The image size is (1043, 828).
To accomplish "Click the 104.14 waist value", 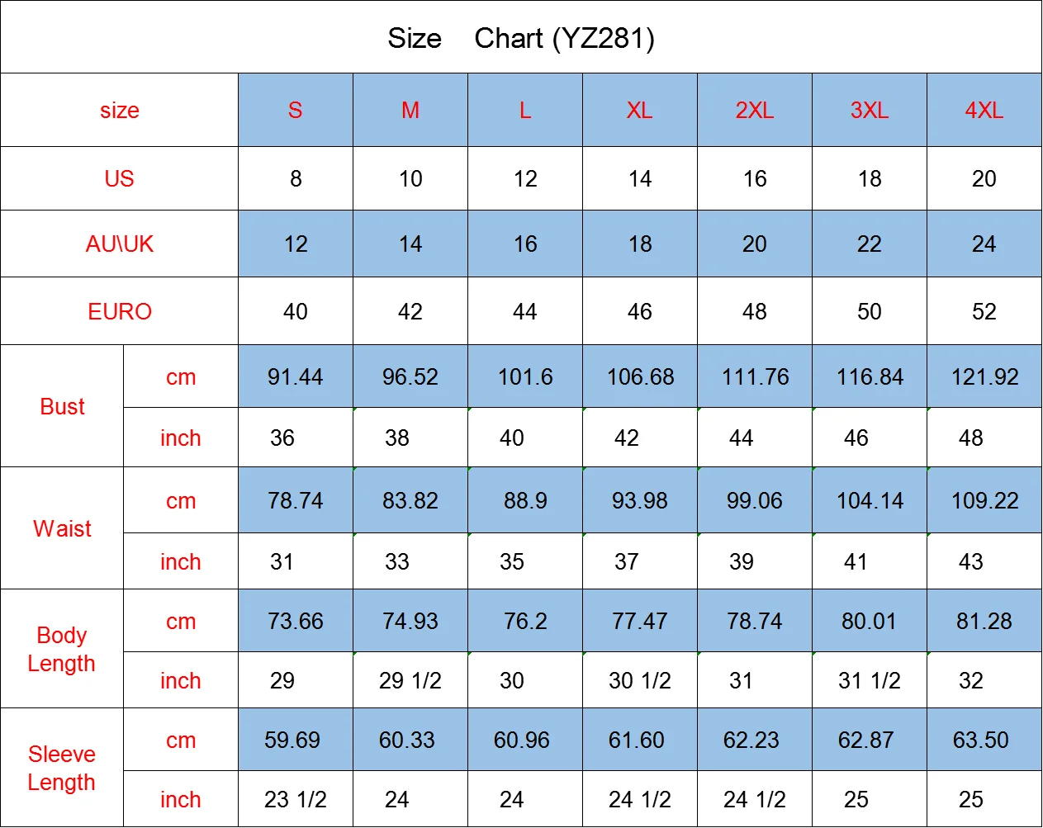I will click(x=870, y=501).
